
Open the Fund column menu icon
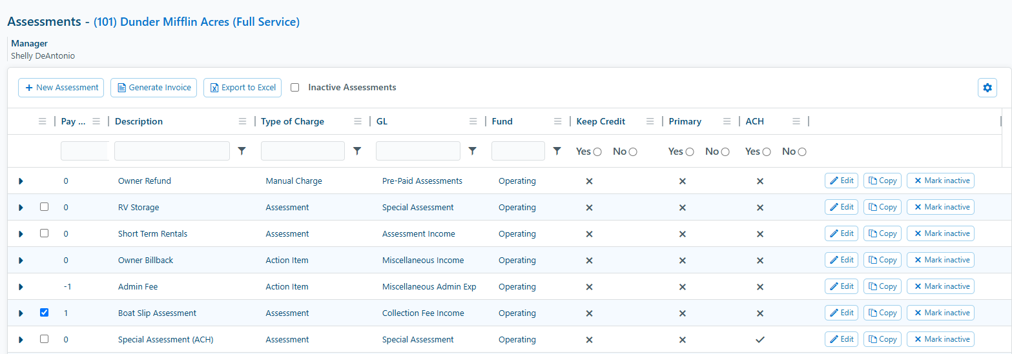tap(558, 121)
